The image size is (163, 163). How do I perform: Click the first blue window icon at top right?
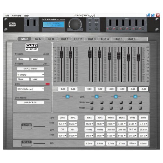(148, 15)
